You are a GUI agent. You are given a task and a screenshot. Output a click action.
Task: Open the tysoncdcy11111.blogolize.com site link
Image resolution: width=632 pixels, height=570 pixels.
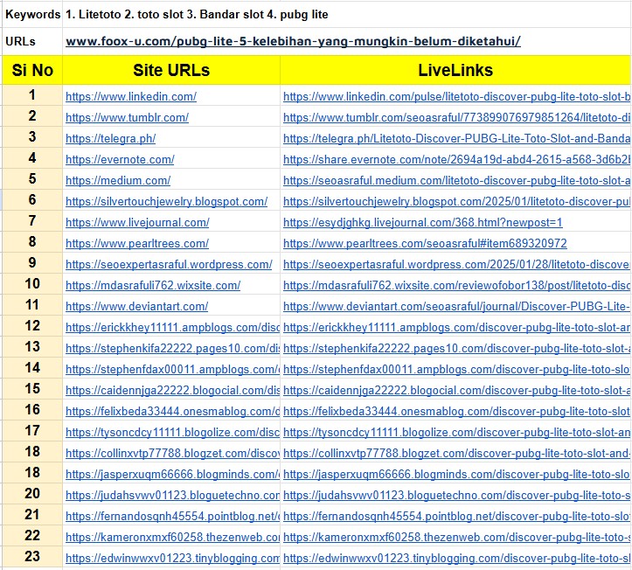click(172, 432)
